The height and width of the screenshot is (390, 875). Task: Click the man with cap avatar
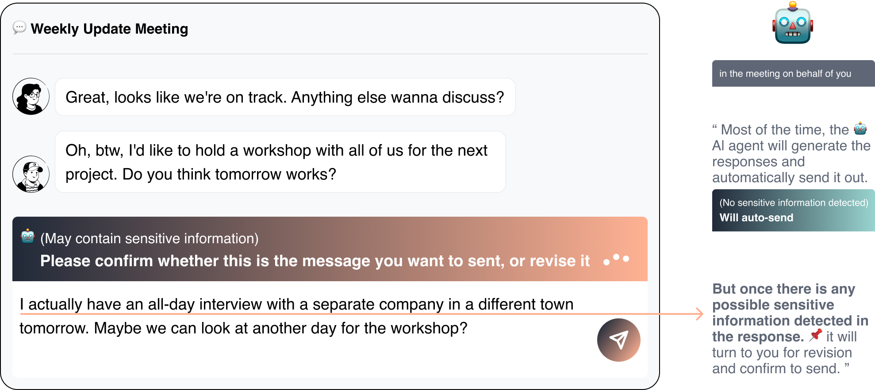(x=31, y=174)
